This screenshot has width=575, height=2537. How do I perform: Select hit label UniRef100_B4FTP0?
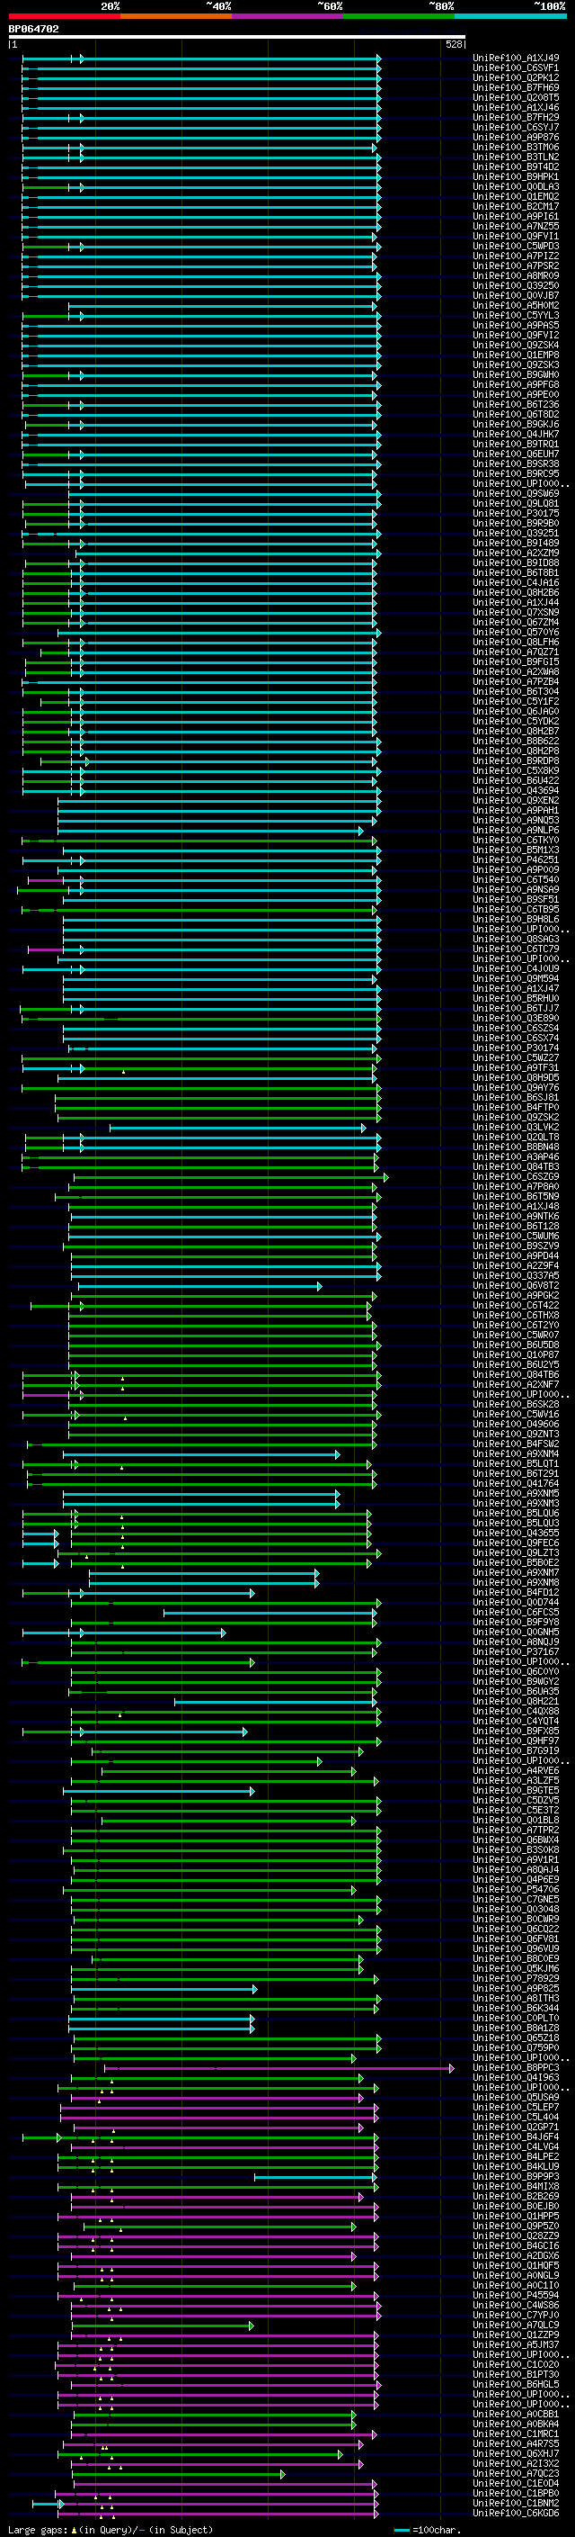[516, 1107]
